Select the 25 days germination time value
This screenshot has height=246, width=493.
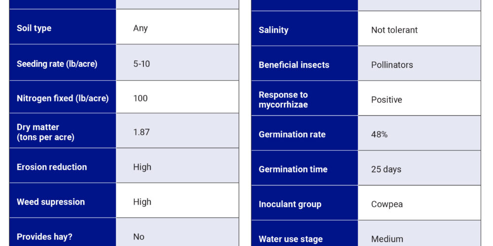(386, 169)
